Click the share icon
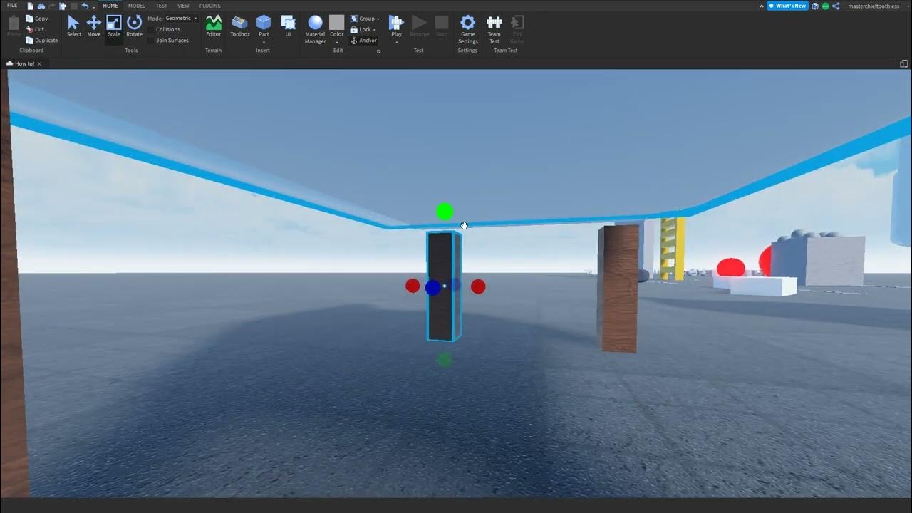Screen dimensions: 912x513 click(836, 6)
